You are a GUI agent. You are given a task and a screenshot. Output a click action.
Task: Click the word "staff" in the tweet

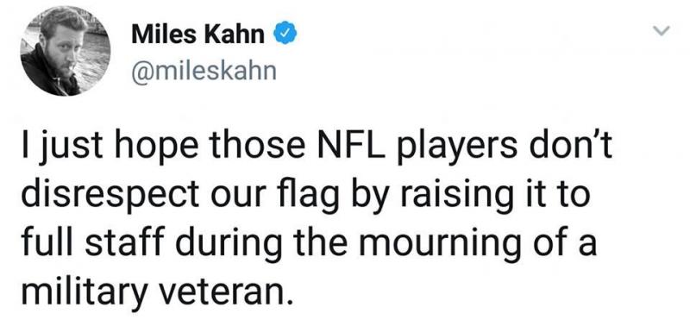pos(118,242)
